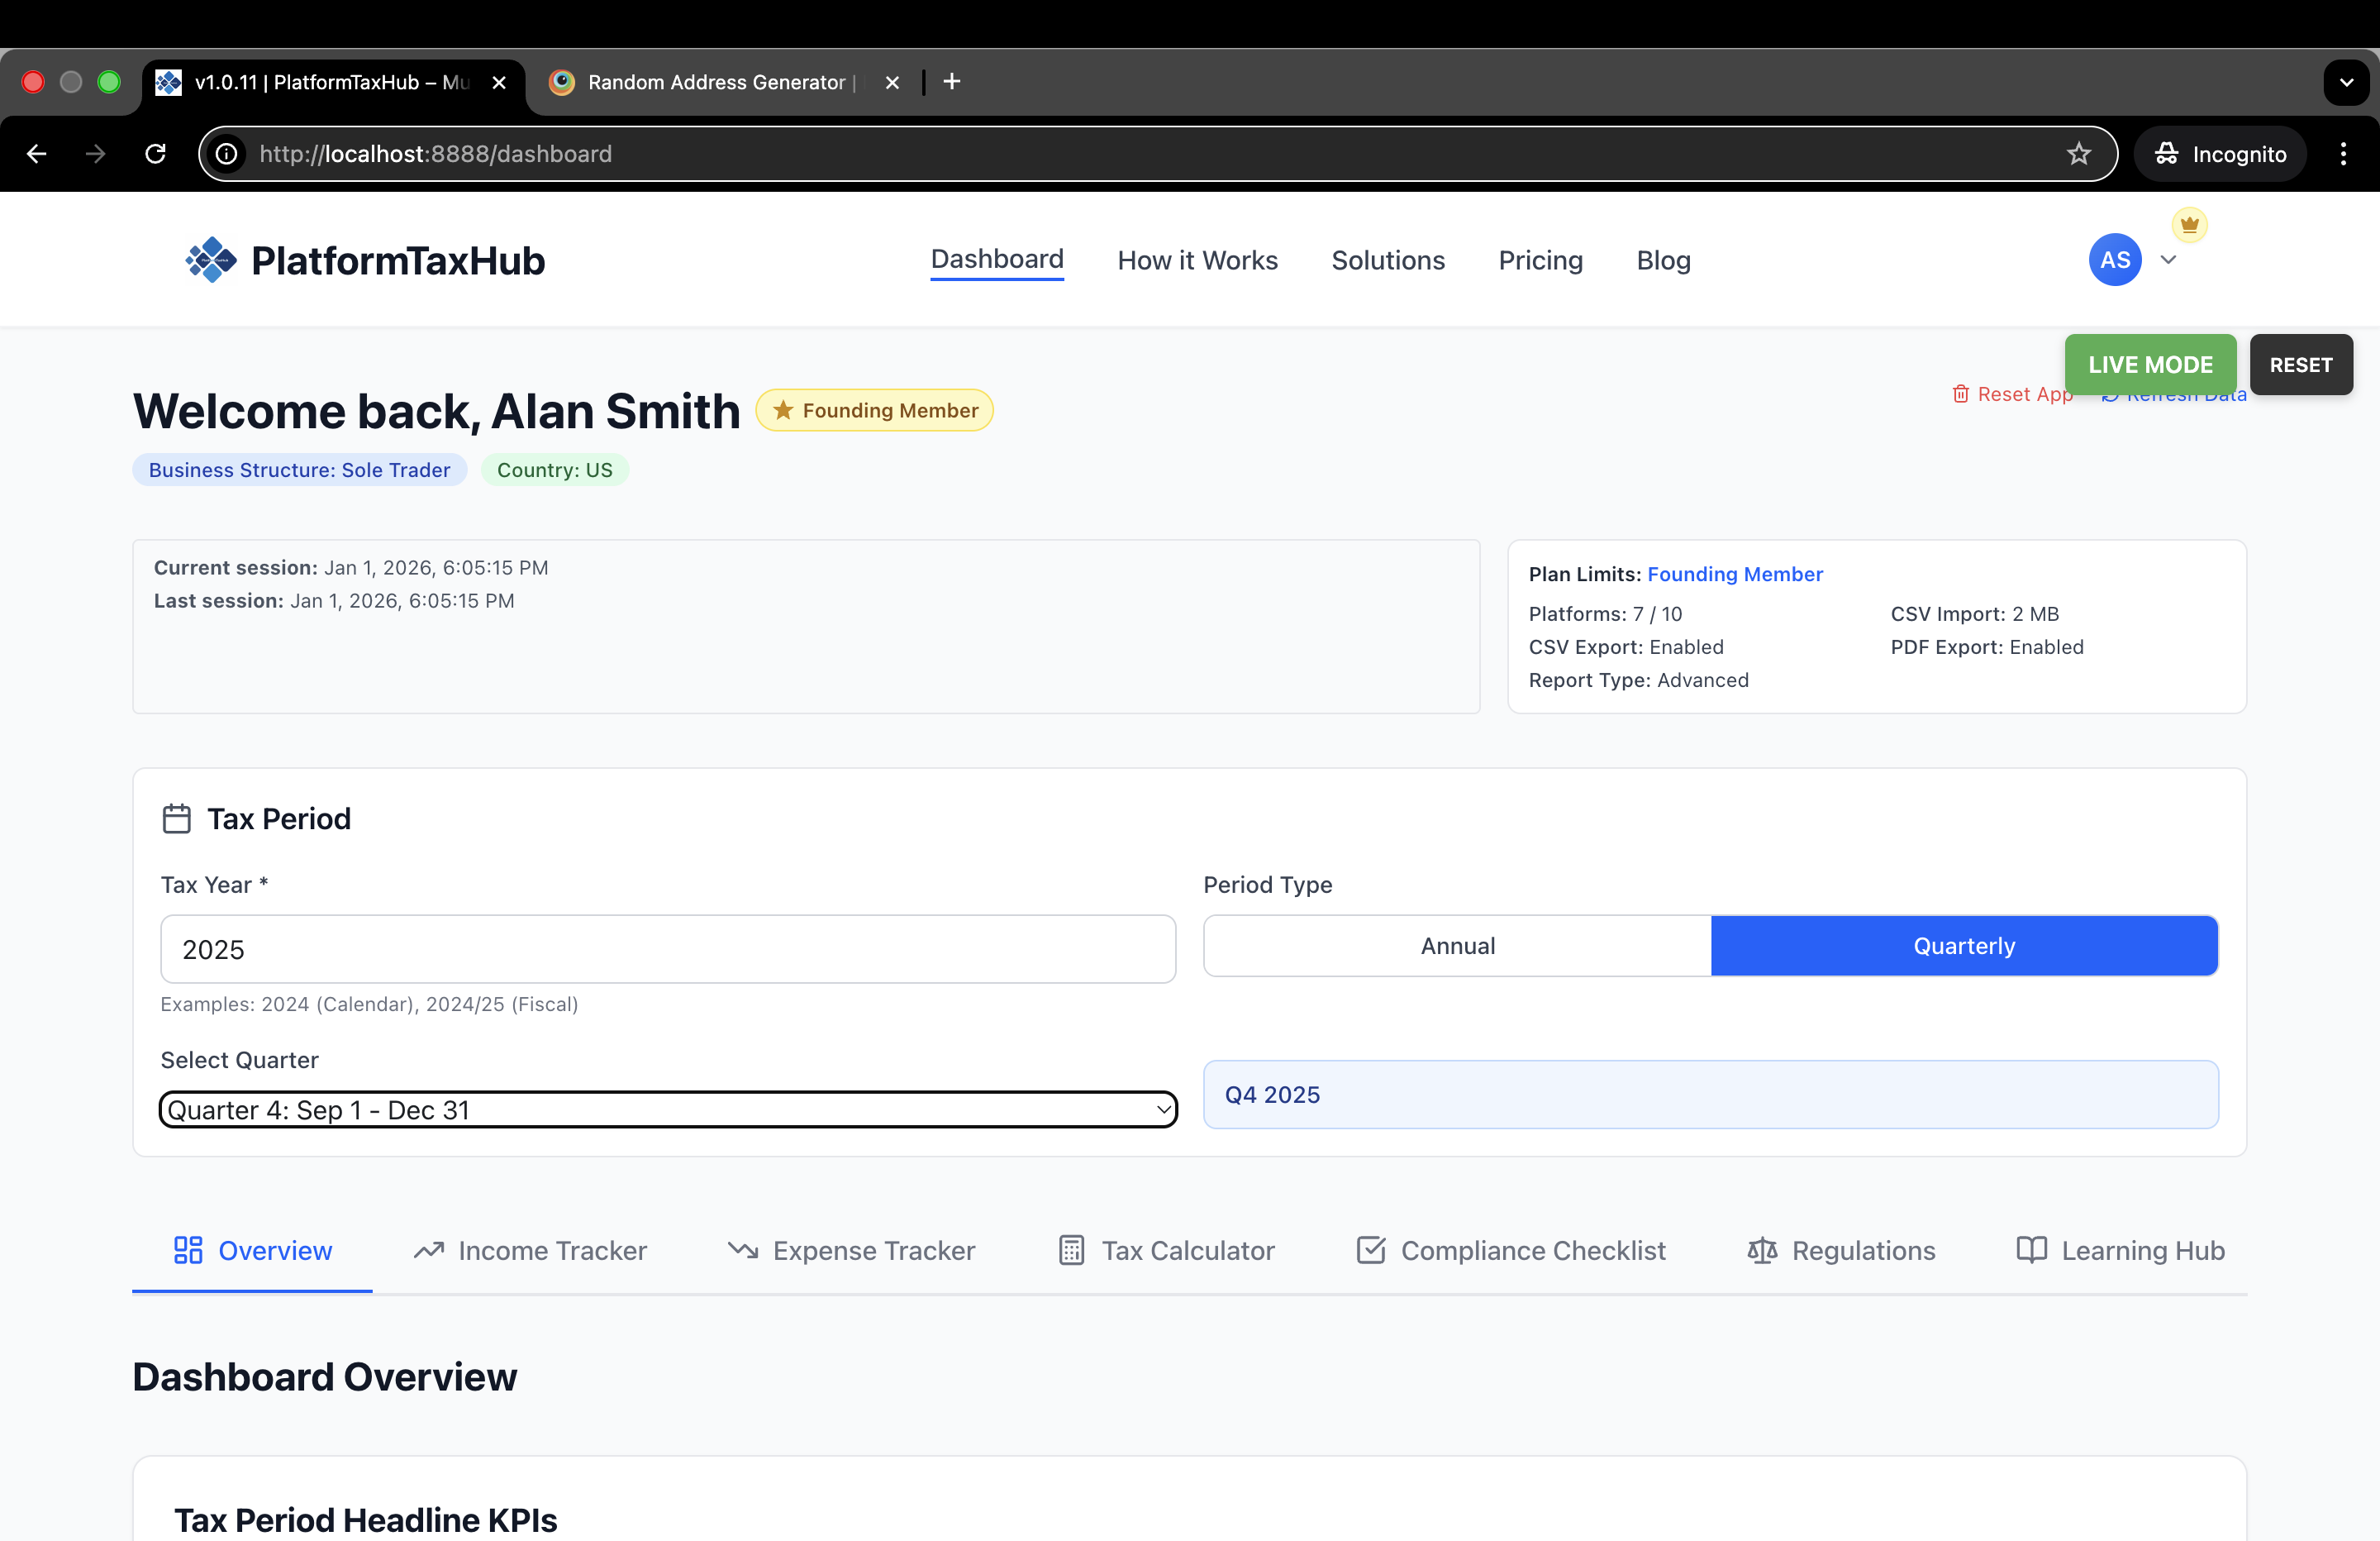The height and width of the screenshot is (1541, 2380).
Task: Switch Period Type to Annual
Action: point(1457,946)
